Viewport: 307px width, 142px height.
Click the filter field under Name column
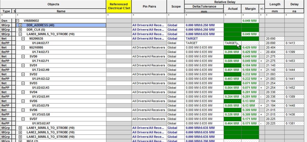tap(60, 15)
